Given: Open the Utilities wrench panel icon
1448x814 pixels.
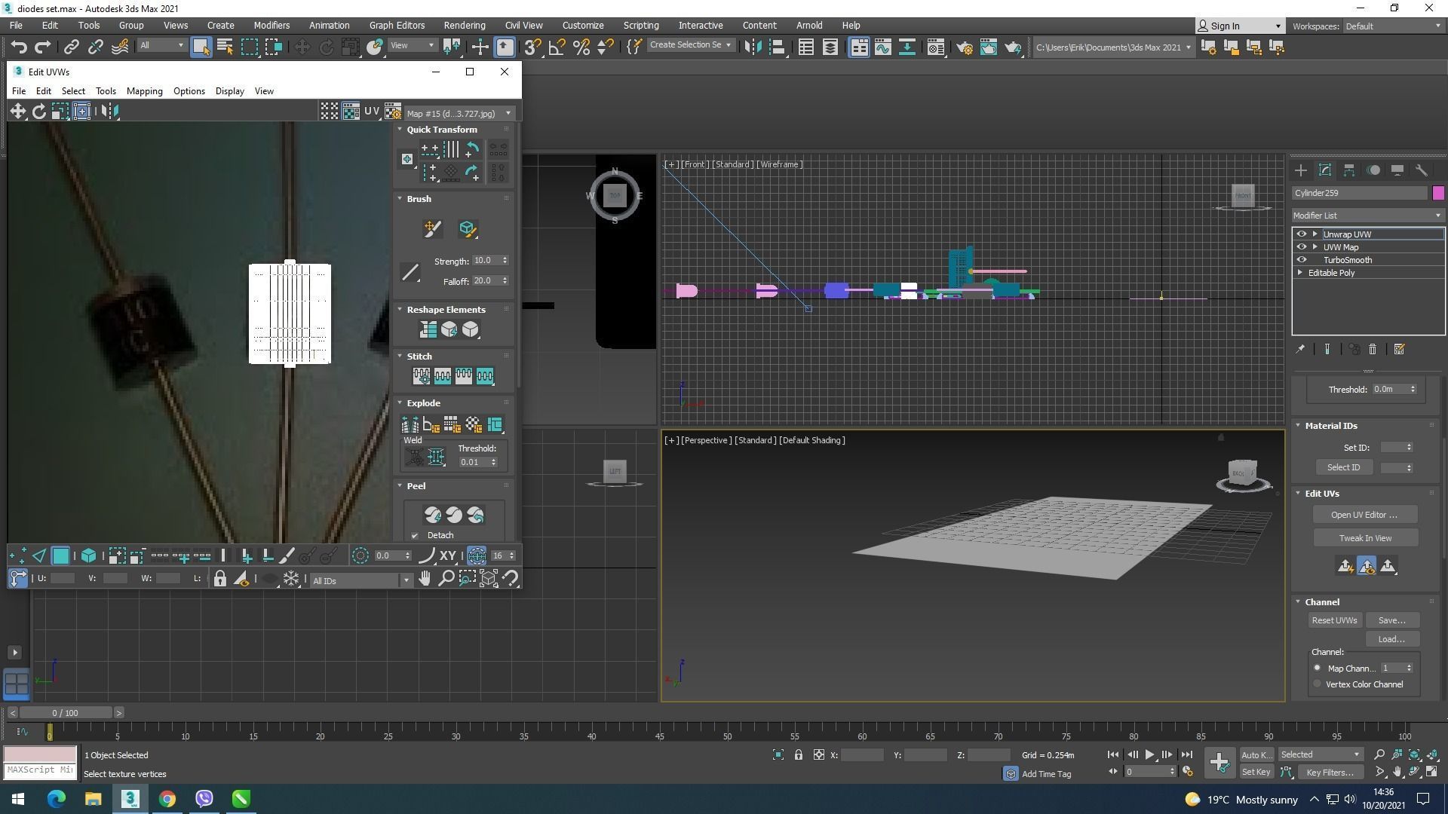Looking at the screenshot, I should (x=1422, y=170).
